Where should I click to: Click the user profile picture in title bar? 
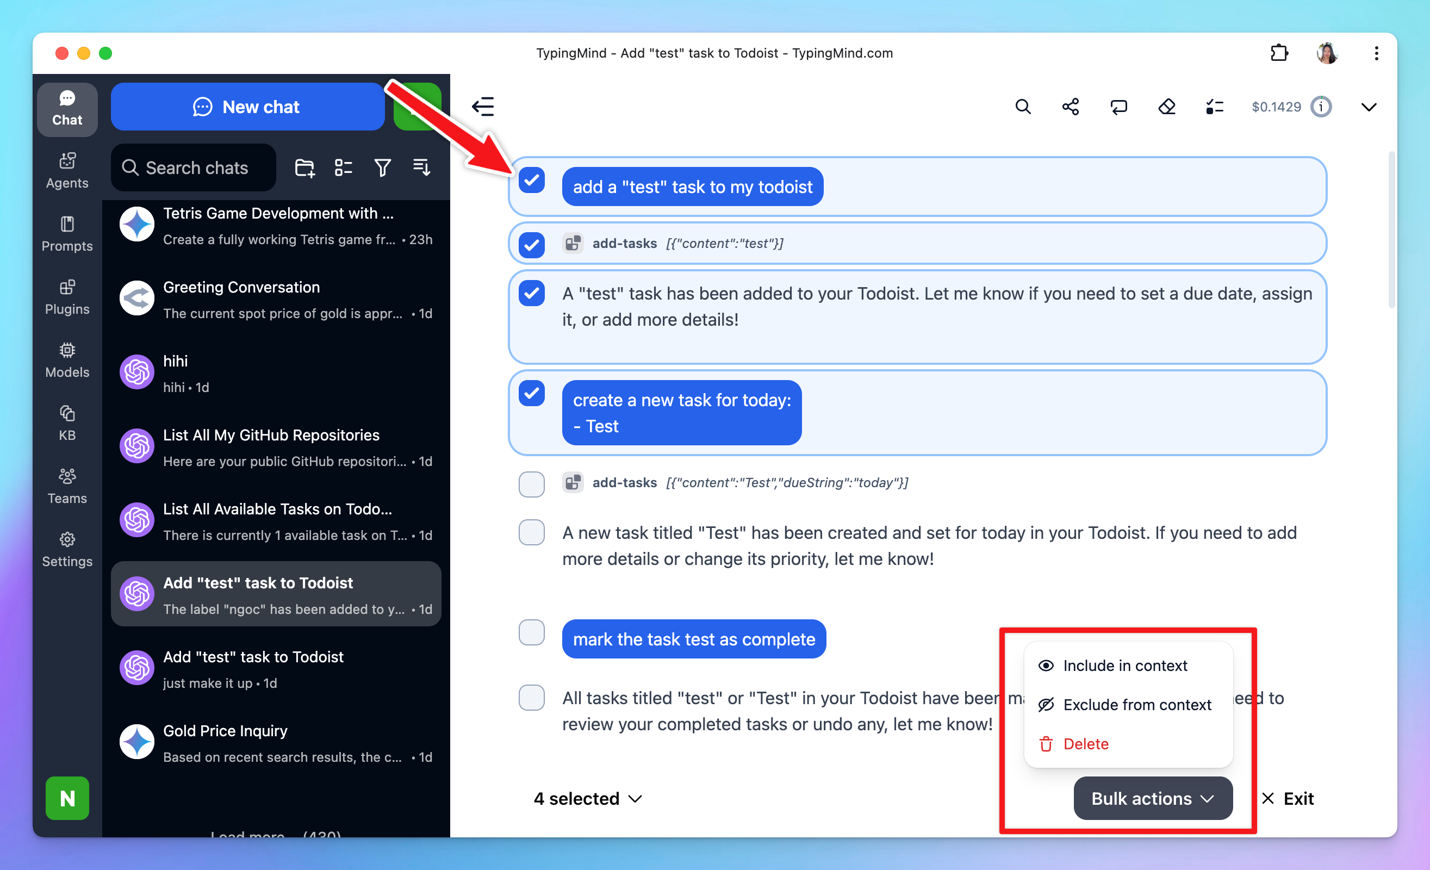(x=1327, y=53)
